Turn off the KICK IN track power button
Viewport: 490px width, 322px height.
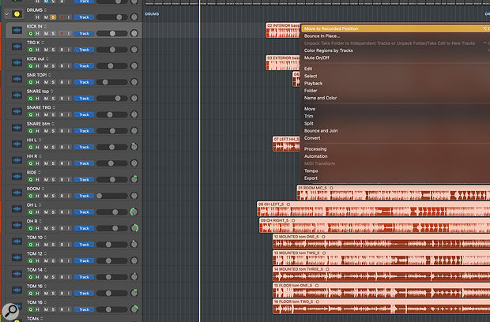coord(30,33)
